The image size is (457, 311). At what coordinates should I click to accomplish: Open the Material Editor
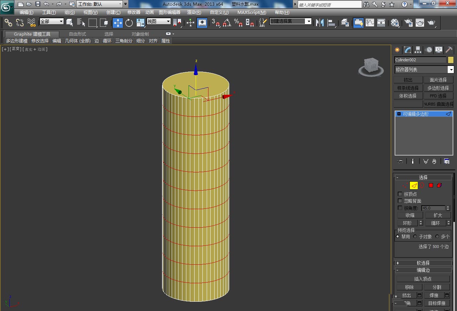[395, 23]
